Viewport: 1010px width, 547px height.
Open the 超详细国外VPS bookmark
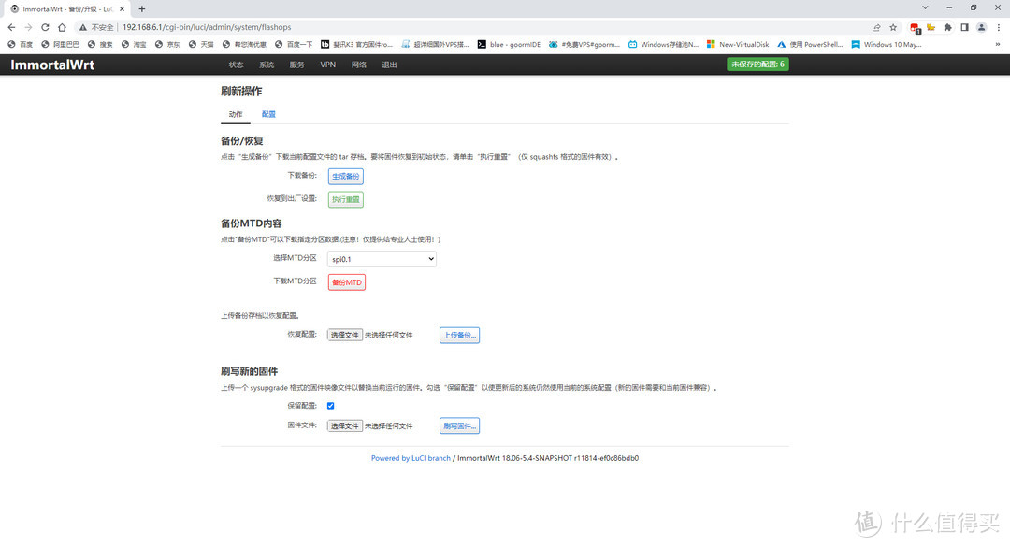coord(436,45)
